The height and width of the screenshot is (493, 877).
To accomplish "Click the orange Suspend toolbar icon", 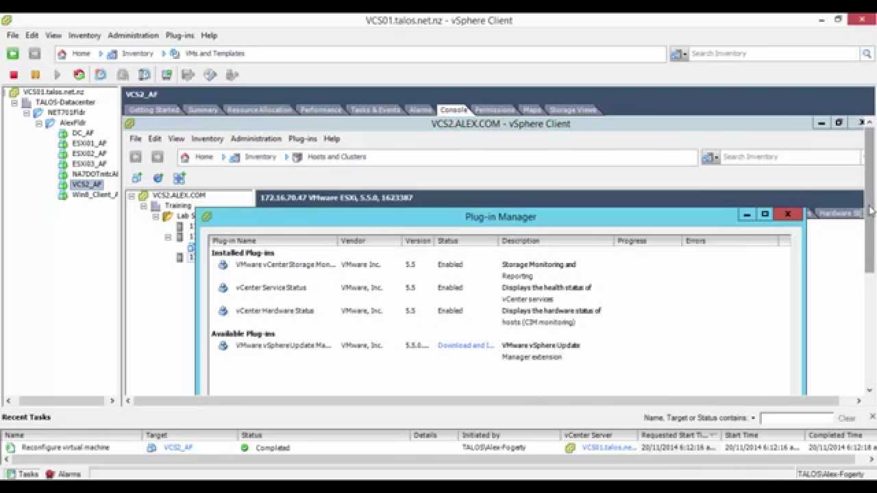I will (x=35, y=75).
